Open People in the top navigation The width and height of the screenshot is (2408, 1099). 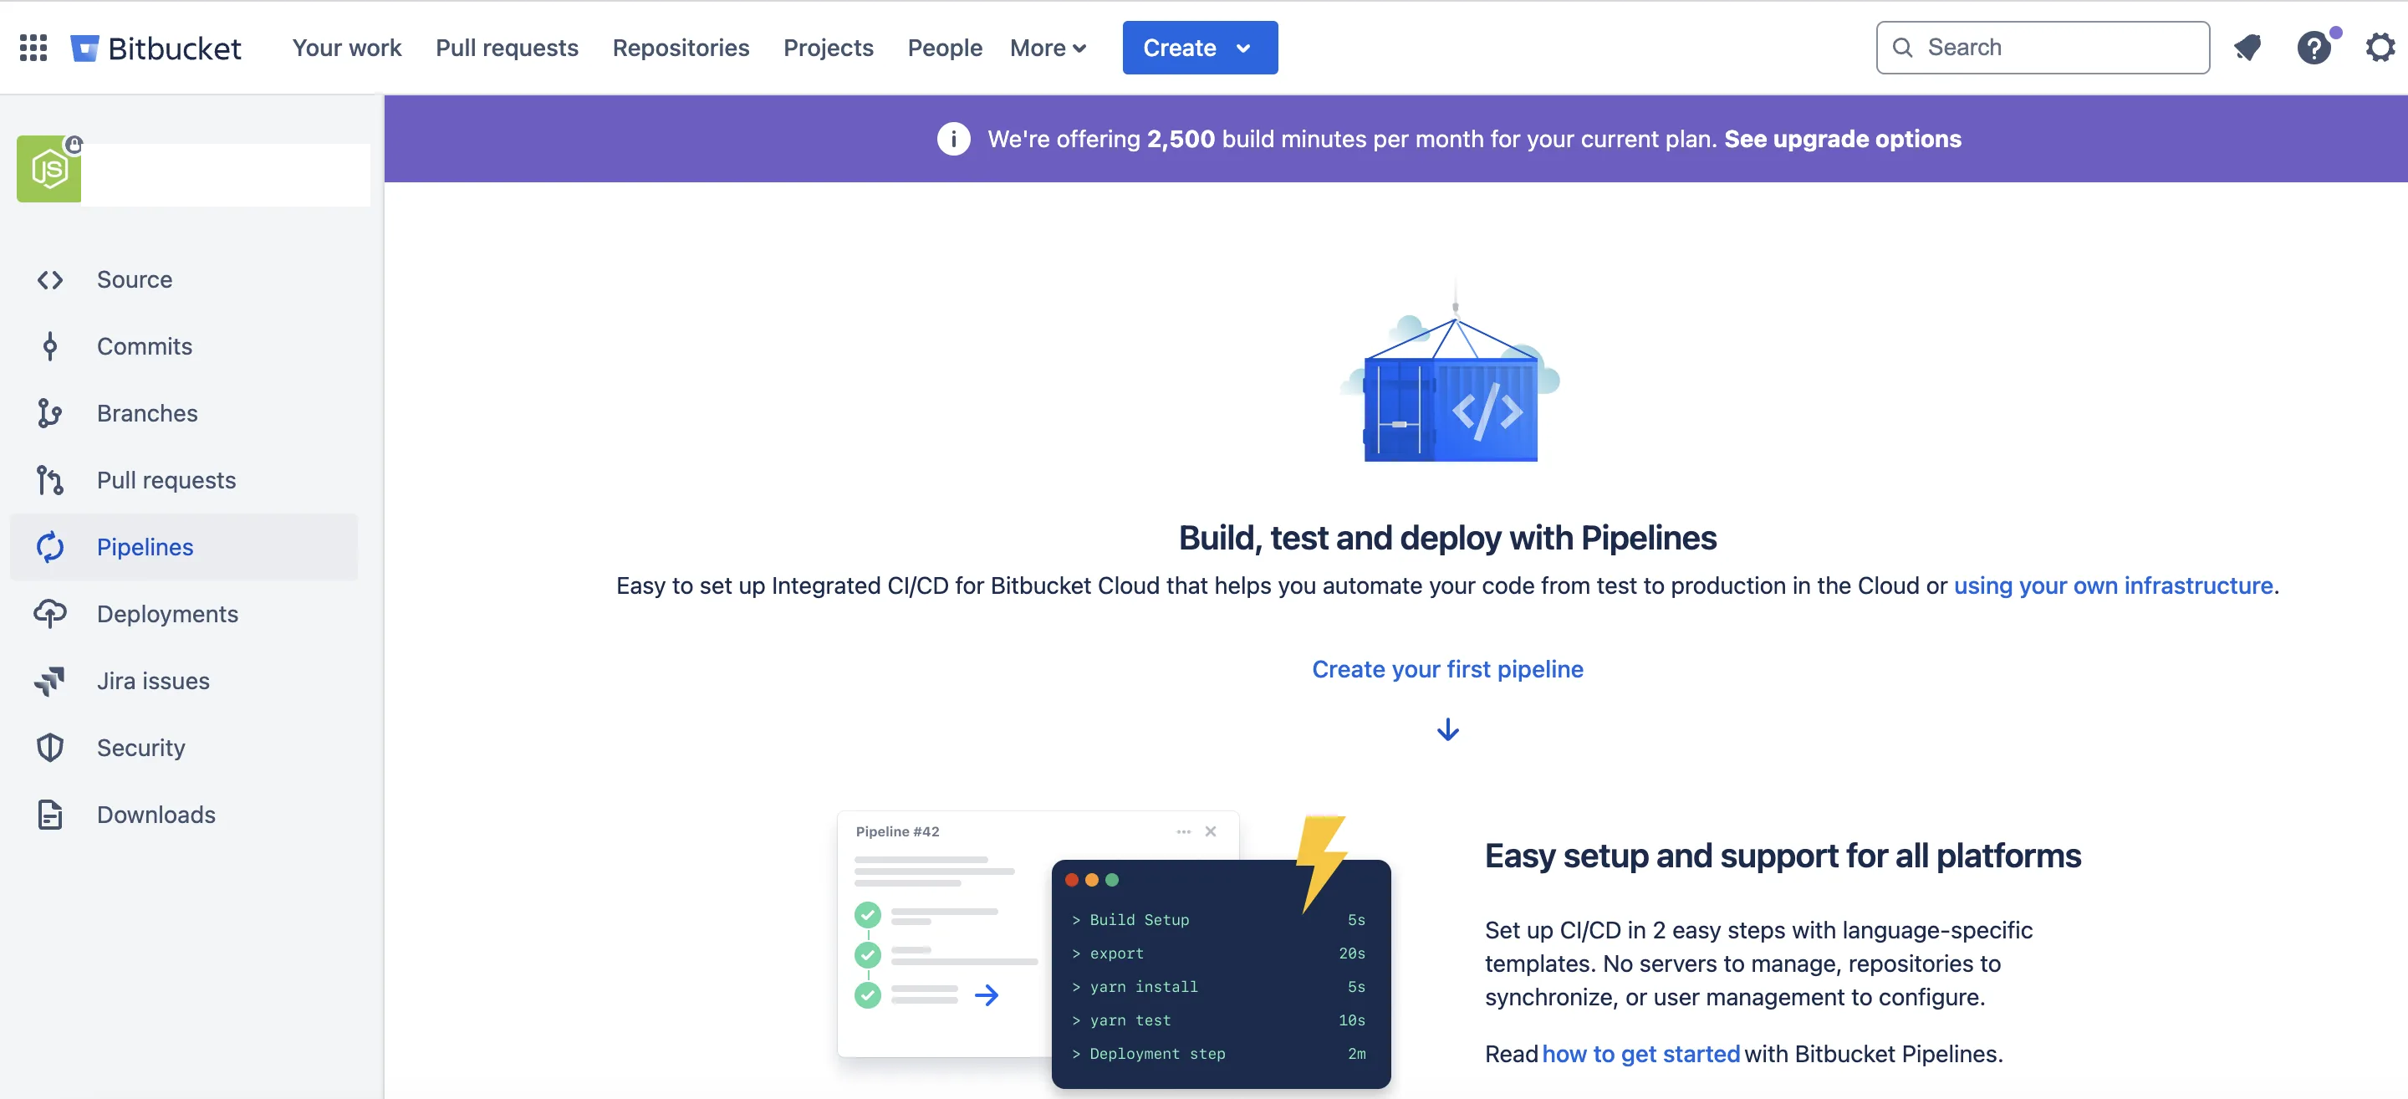[944, 48]
